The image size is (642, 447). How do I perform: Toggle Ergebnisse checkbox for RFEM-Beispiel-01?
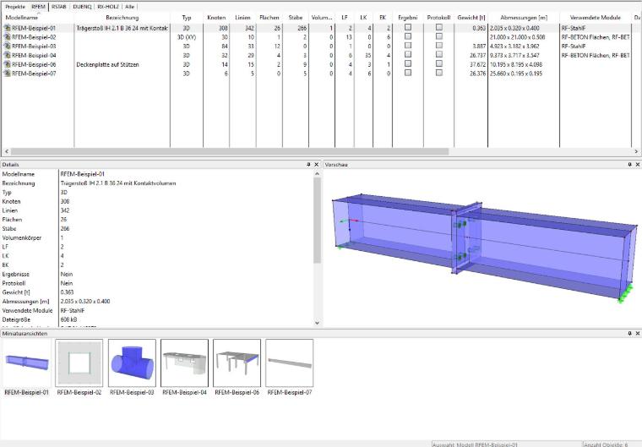(x=408, y=27)
